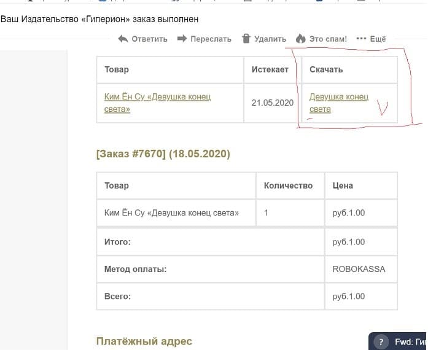428x350 pixels.
Task: Click the forward arrow icon
Action: coord(182,39)
